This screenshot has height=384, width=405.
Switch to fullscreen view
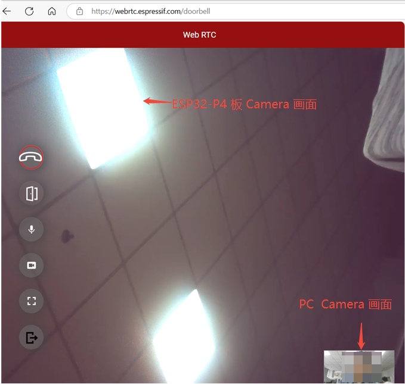(31, 301)
